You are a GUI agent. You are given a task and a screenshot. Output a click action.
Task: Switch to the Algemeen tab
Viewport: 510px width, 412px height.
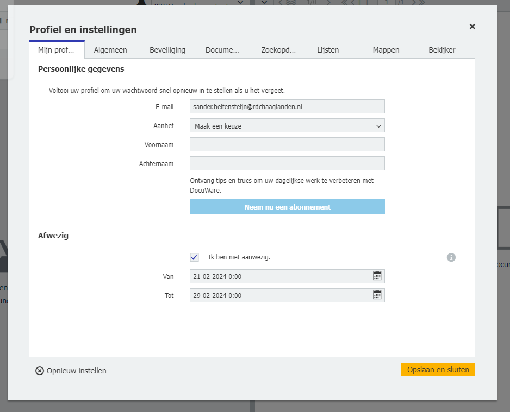pyautogui.click(x=110, y=50)
